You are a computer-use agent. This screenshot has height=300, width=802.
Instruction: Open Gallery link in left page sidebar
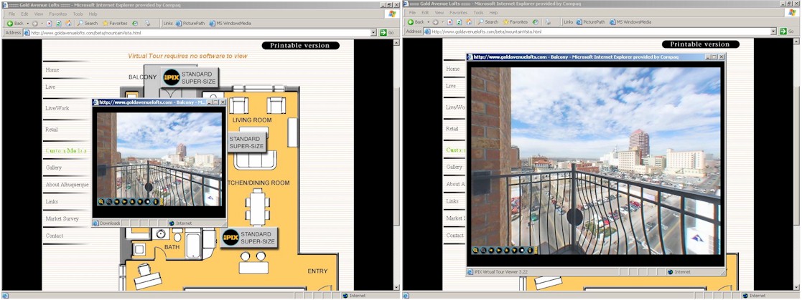tap(54, 168)
